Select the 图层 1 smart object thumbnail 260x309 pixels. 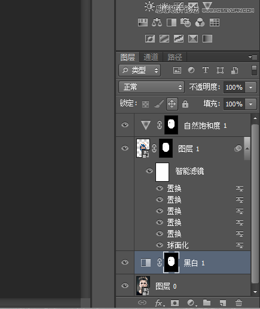click(x=143, y=148)
